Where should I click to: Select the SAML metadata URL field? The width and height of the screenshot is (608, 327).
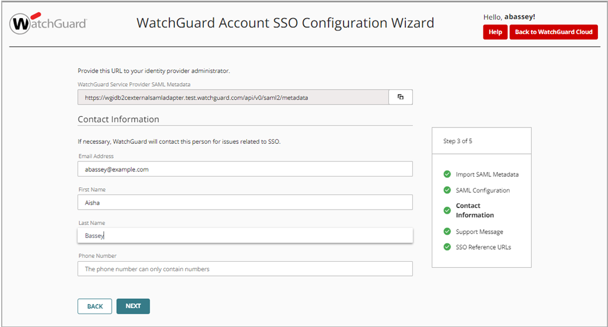click(233, 97)
